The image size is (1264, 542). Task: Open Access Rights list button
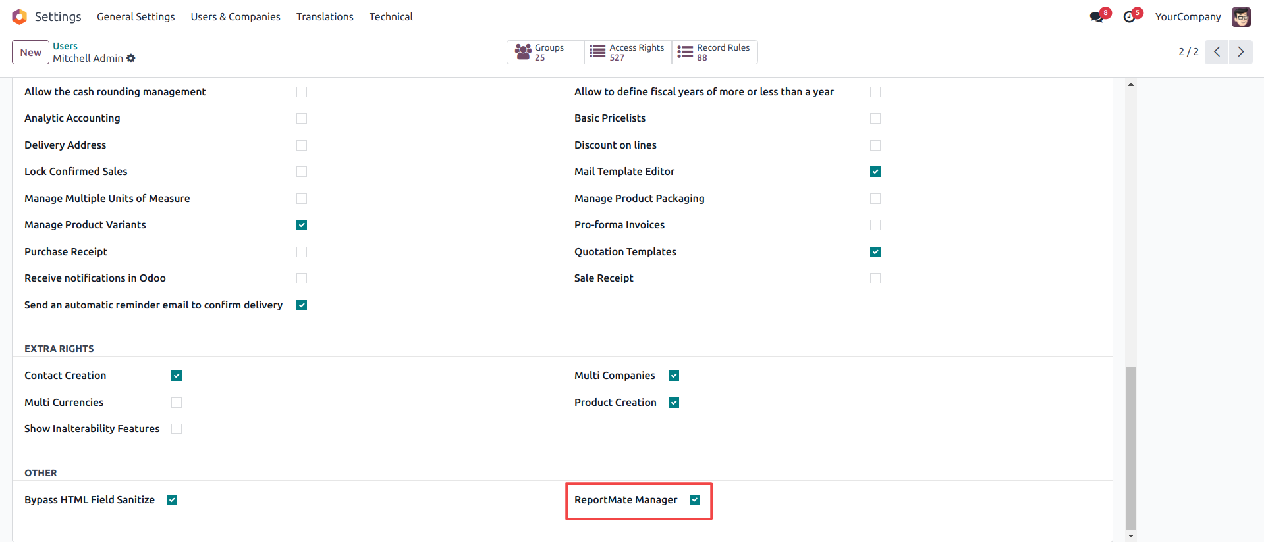627,53
